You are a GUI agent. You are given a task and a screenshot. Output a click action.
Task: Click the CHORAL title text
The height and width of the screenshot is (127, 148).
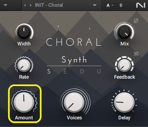[x=74, y=42]
